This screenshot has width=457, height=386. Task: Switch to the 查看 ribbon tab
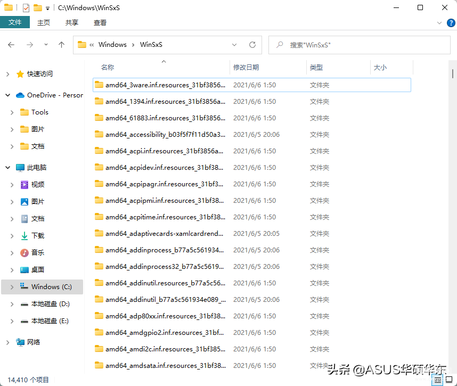click(x=100, y=22)
